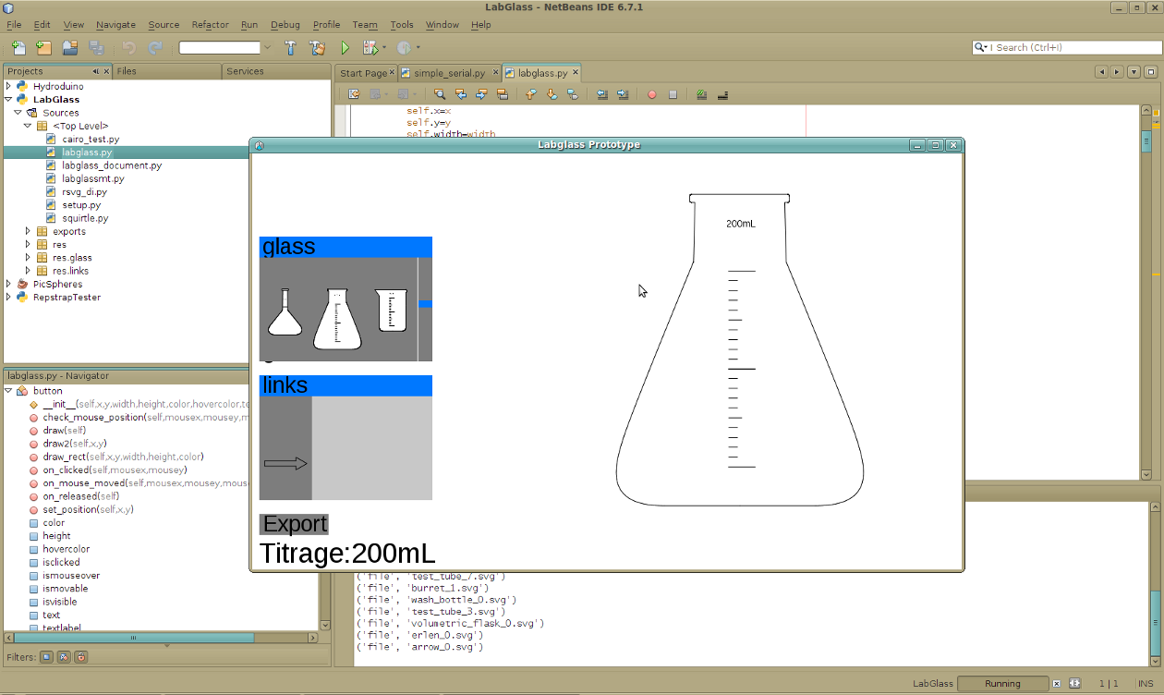Click the Shift Line Left icon
1164x695 pixels.
point(601,94)
